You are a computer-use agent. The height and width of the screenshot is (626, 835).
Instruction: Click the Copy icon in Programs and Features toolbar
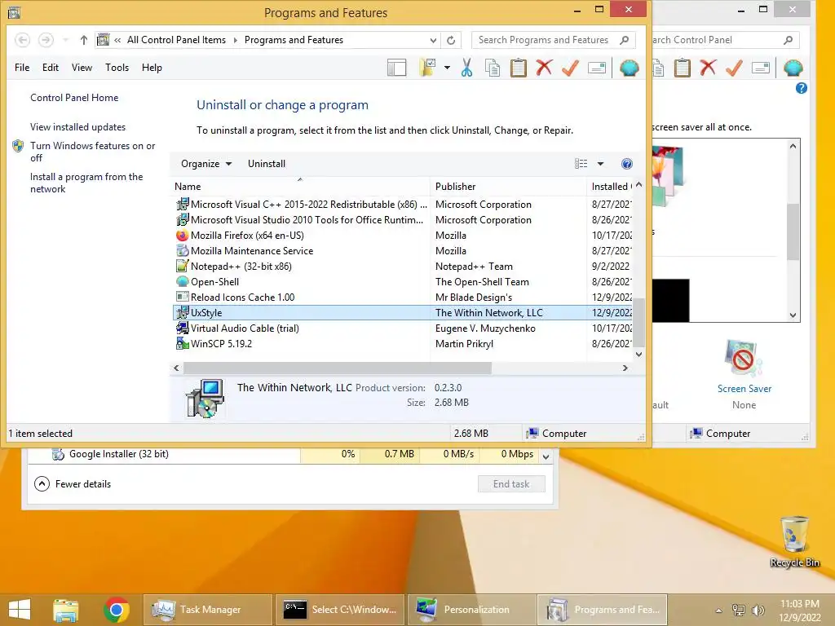[493, 68]
